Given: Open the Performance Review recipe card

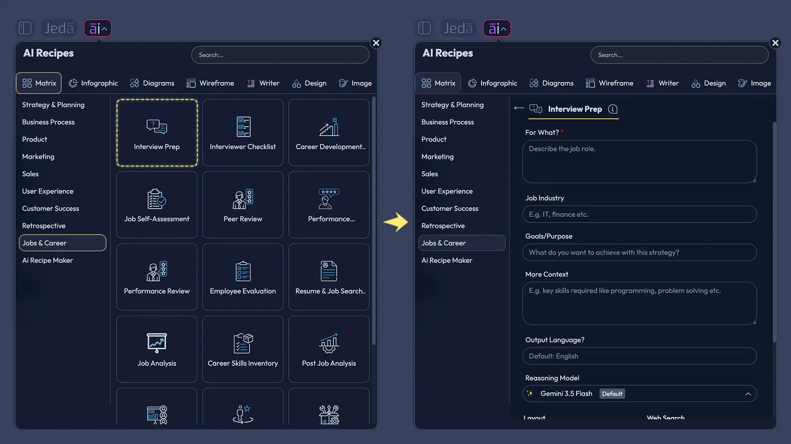Looking at the screenshot, I should pyautogui.click(x=157, y=277).
